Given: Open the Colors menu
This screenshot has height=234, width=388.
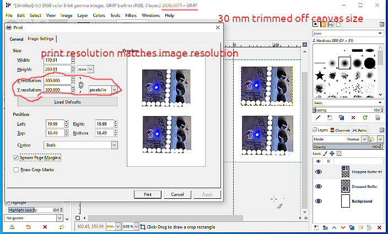Looking at the screenshot, I should click(99, 15).
